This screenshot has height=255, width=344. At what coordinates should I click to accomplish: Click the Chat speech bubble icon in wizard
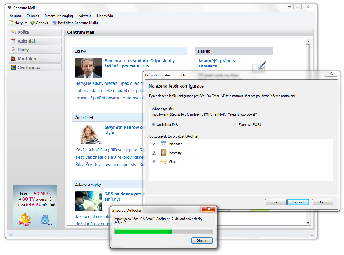coord(164,161)
